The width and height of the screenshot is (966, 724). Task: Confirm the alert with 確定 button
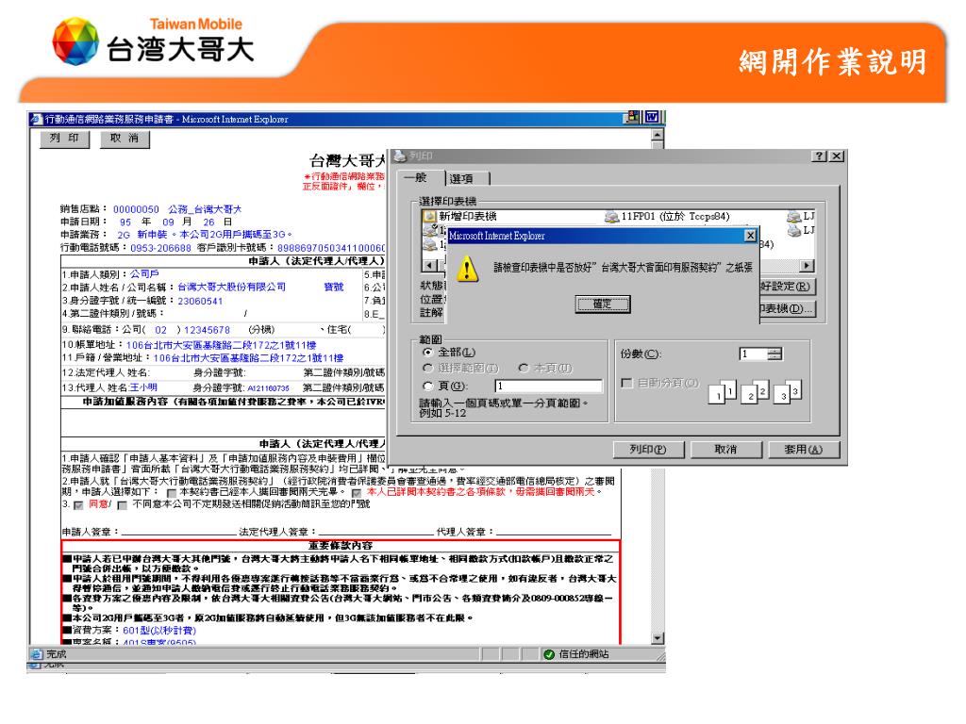(x=603, y=304)
